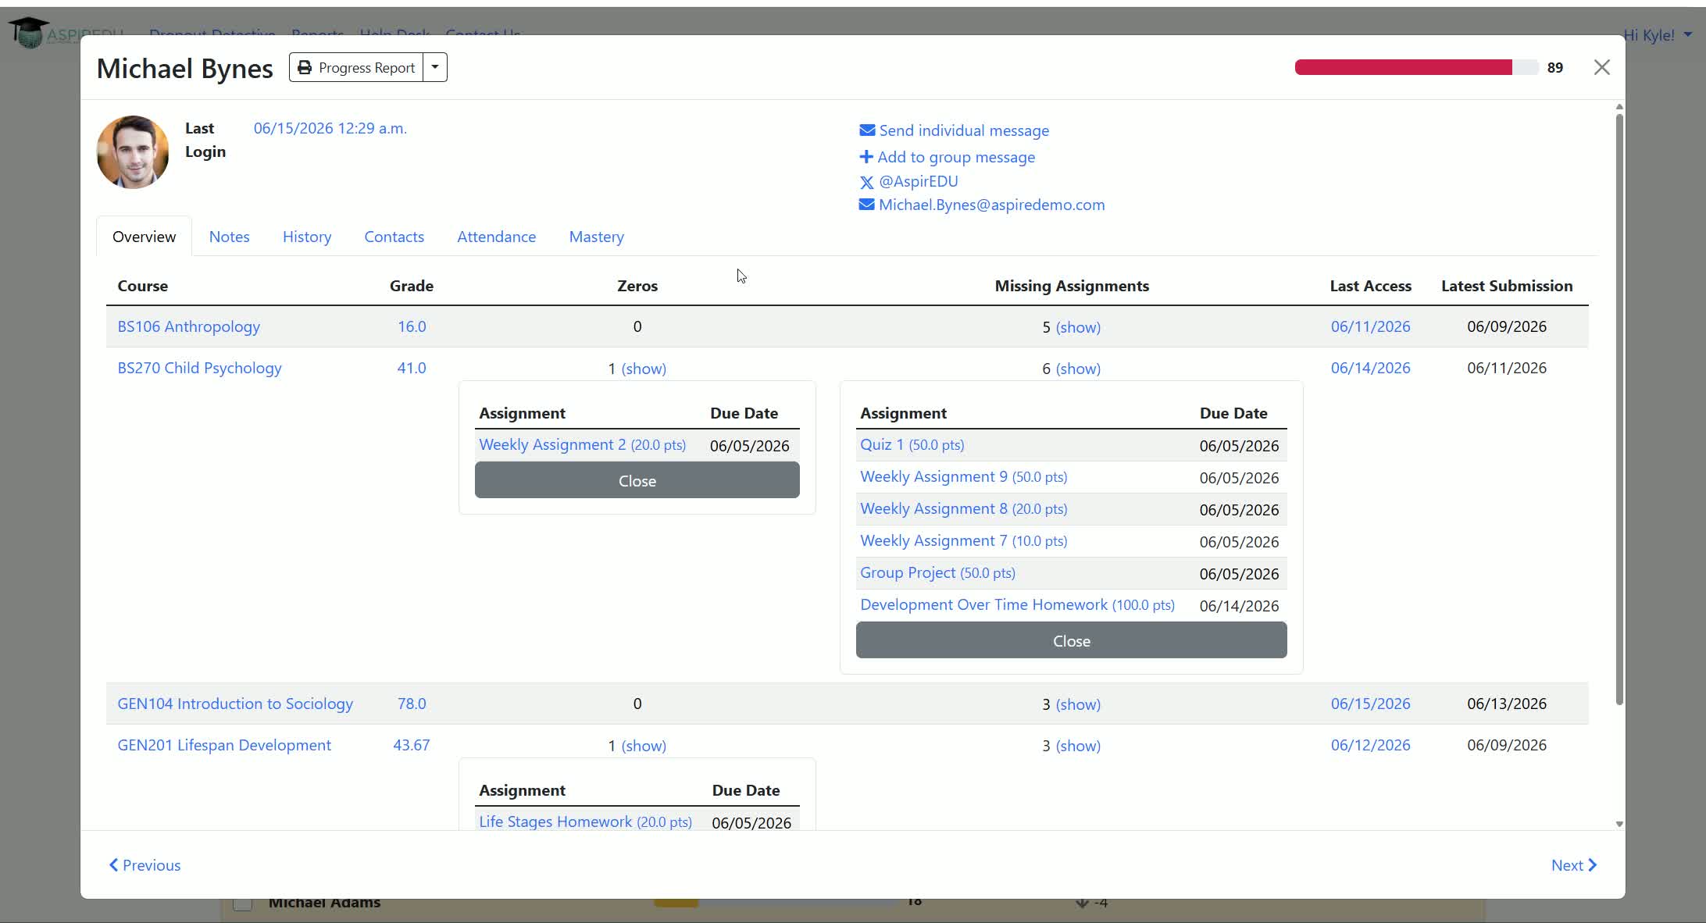The image size is (1706, 923).
Task: Click the X (Twitter) logo icon
Action: 867,182
